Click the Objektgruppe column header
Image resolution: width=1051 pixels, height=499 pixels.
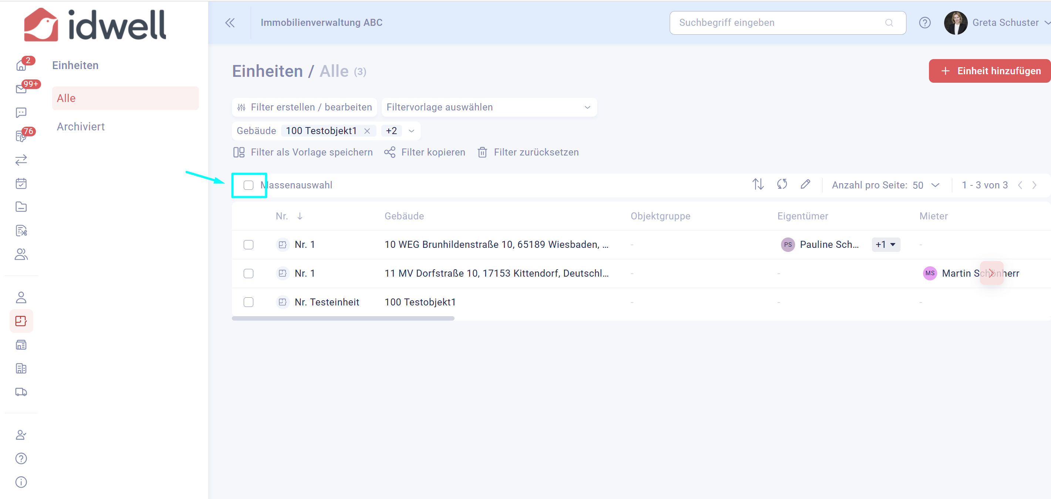tap(660, 216)
